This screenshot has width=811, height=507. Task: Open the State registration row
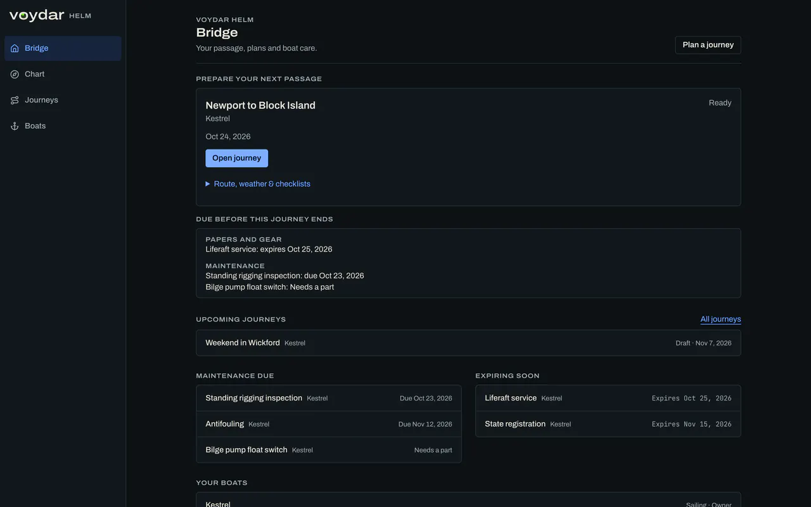(x=608, y=424)
